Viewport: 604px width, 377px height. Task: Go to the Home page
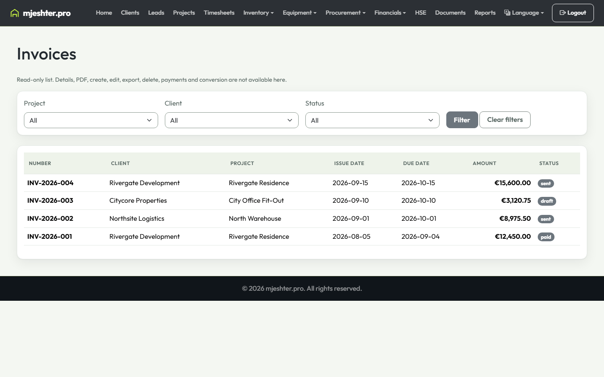[104, 13]
